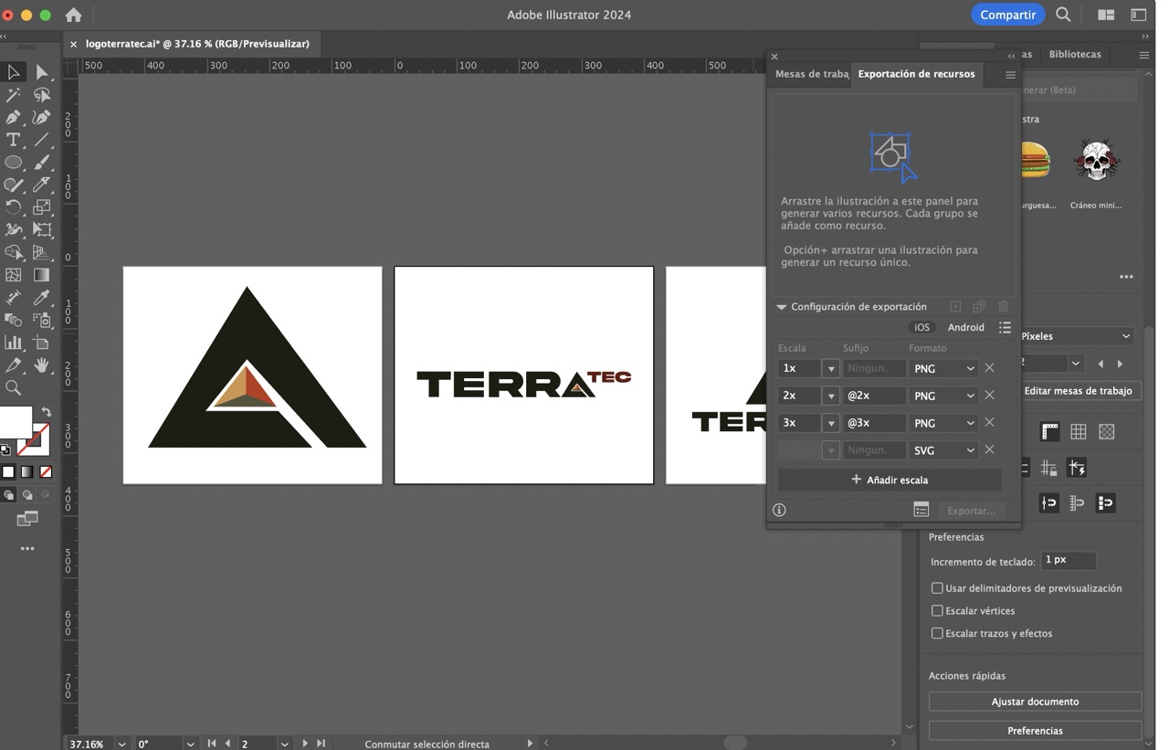Select the Direct Selection tool
Image resolution: width=1169 pixels, height=750 pixels.
pos(42,72)
